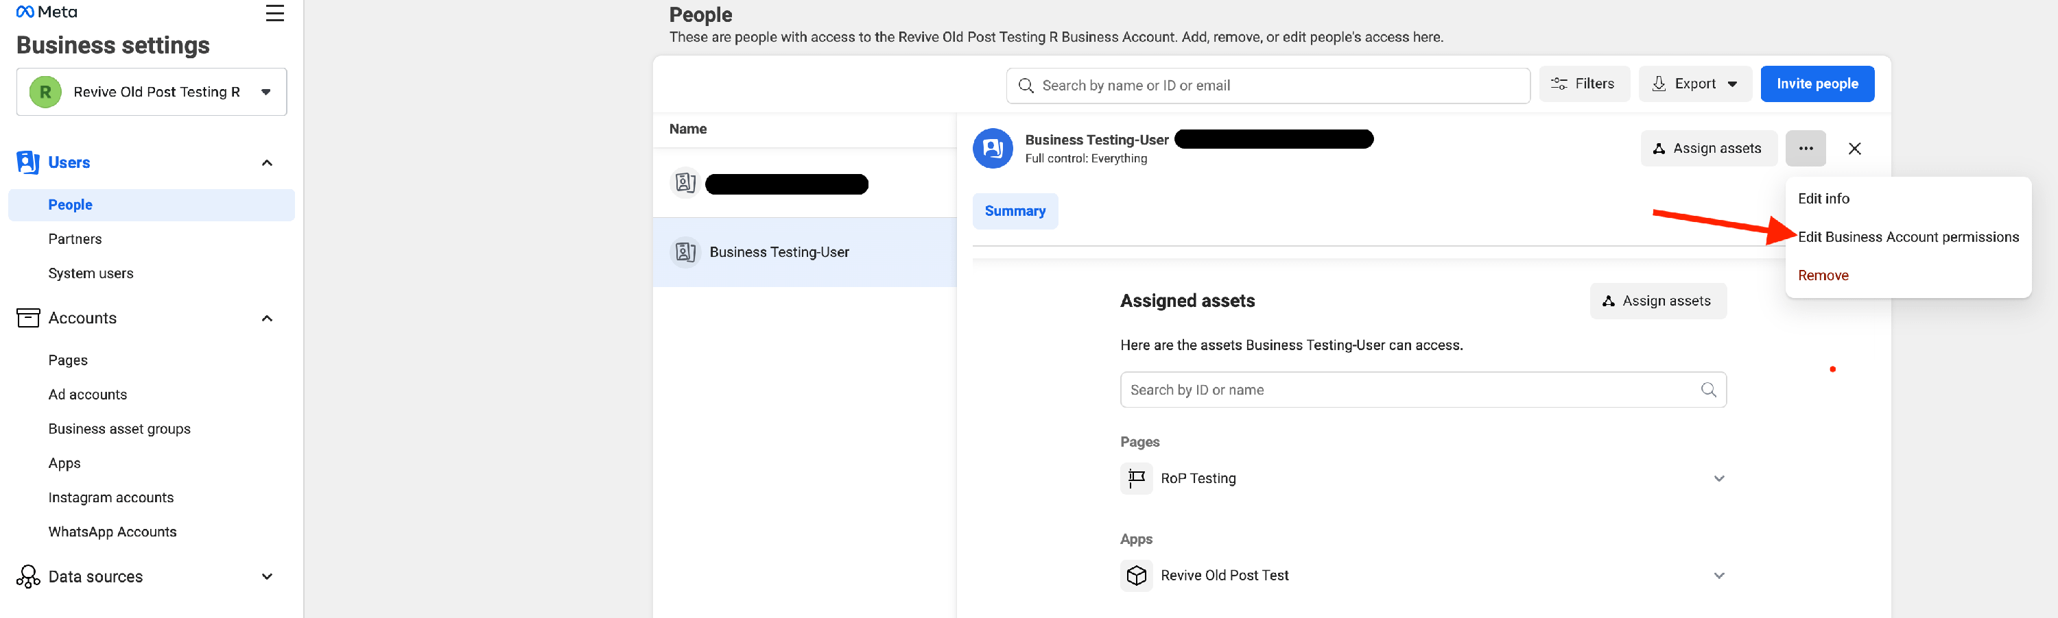Click the Accounts archive icon in sidebar
Viewport: 2058px width, 618px height.
[x=28, y=318]
